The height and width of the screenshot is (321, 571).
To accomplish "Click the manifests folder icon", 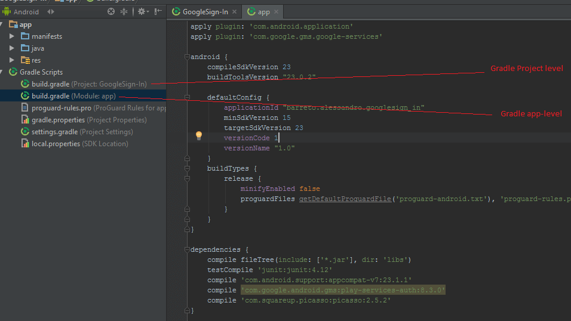I will click(25, 36).
